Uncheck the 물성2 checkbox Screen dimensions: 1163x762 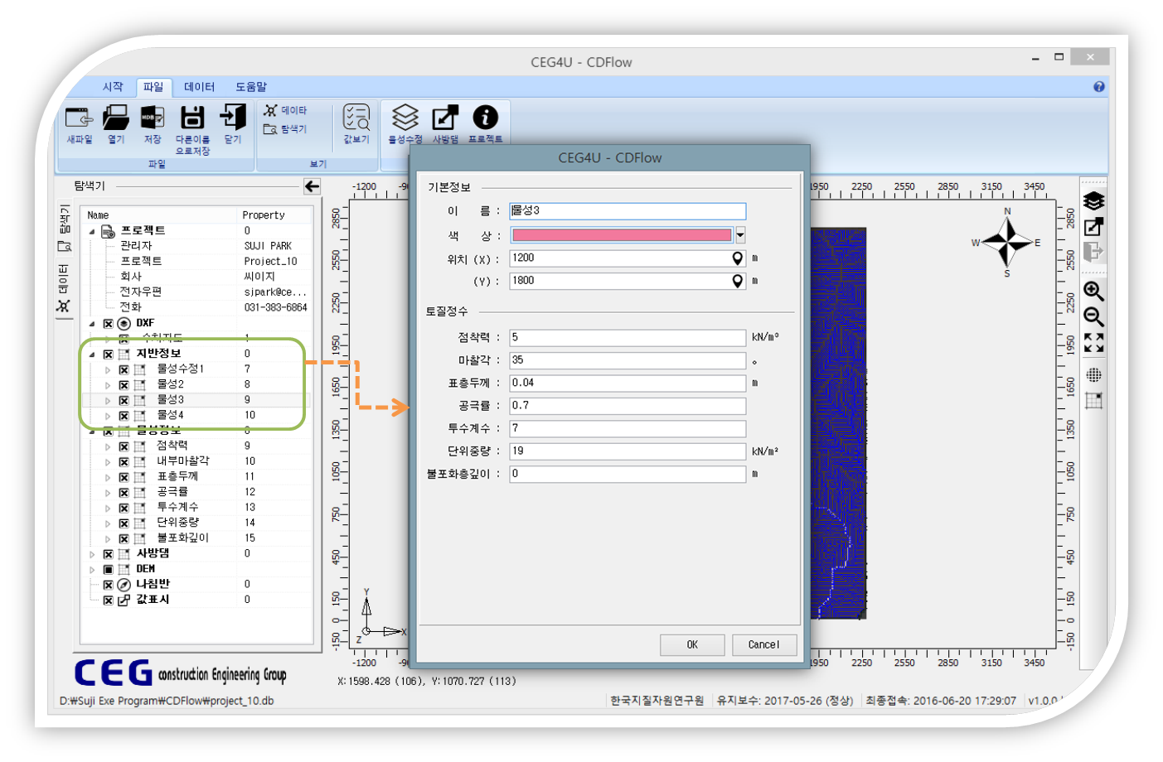124,384
